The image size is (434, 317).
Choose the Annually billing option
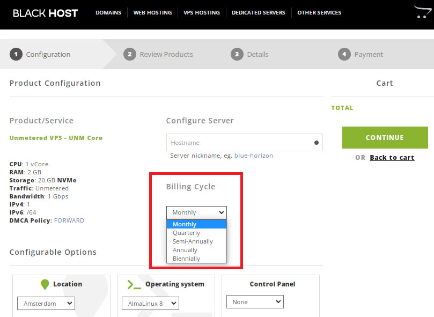(x=196, y=250)
